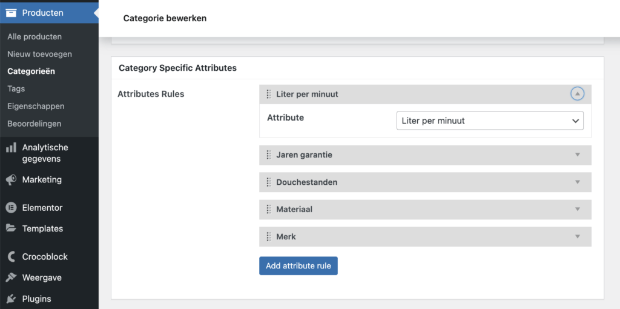620x309 pixels.
Task: Click the Add attribute rule button
Action: coord(298,266)
